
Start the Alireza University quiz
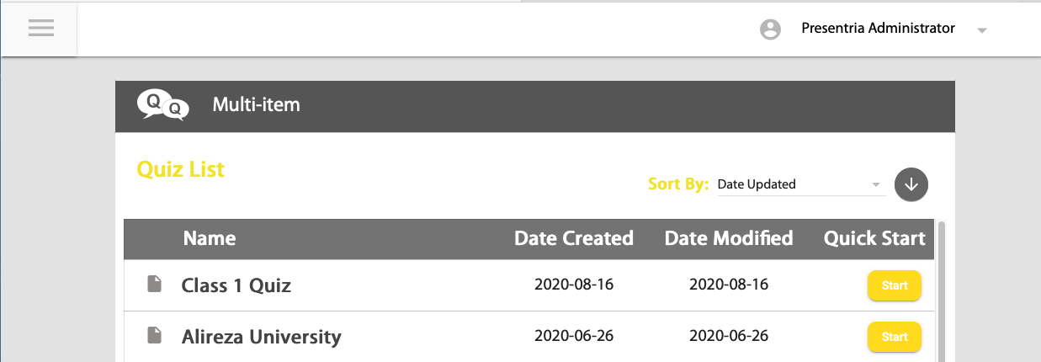[x=895, y=337]
